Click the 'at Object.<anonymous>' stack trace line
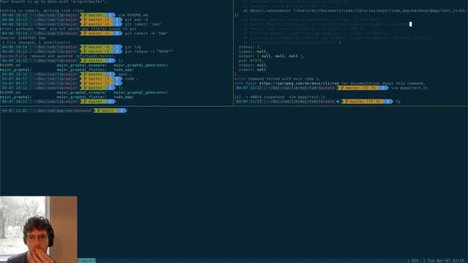This screenshot has height=263, width=468. click(x=355, y=11)
